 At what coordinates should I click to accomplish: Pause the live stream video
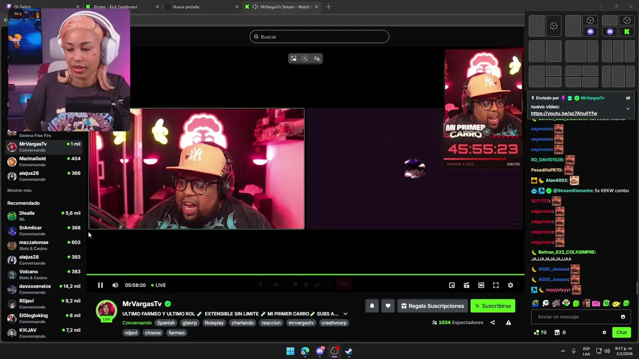pos(100,285)
